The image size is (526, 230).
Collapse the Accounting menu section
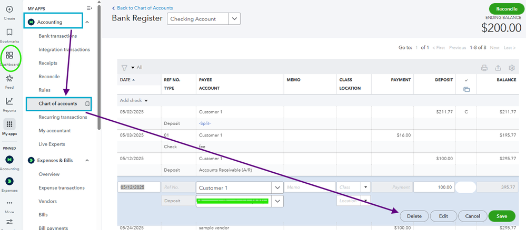point(87,22)
